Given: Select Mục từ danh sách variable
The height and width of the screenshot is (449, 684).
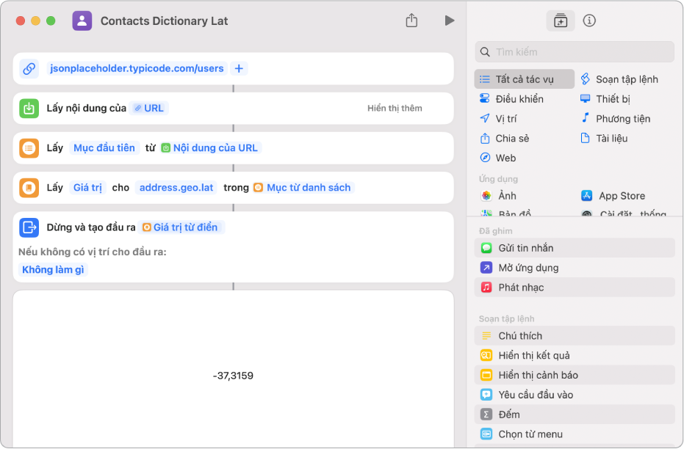Looking at the screenshot, I should (x=303, y=188).
